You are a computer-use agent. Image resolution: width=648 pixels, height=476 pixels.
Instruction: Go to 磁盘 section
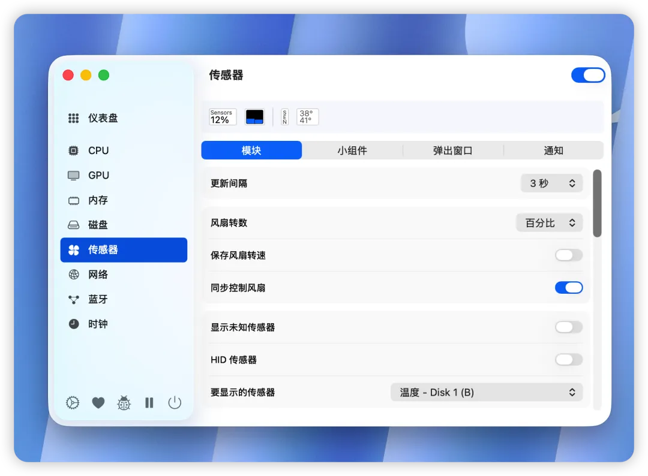click(x=98, y=225)
